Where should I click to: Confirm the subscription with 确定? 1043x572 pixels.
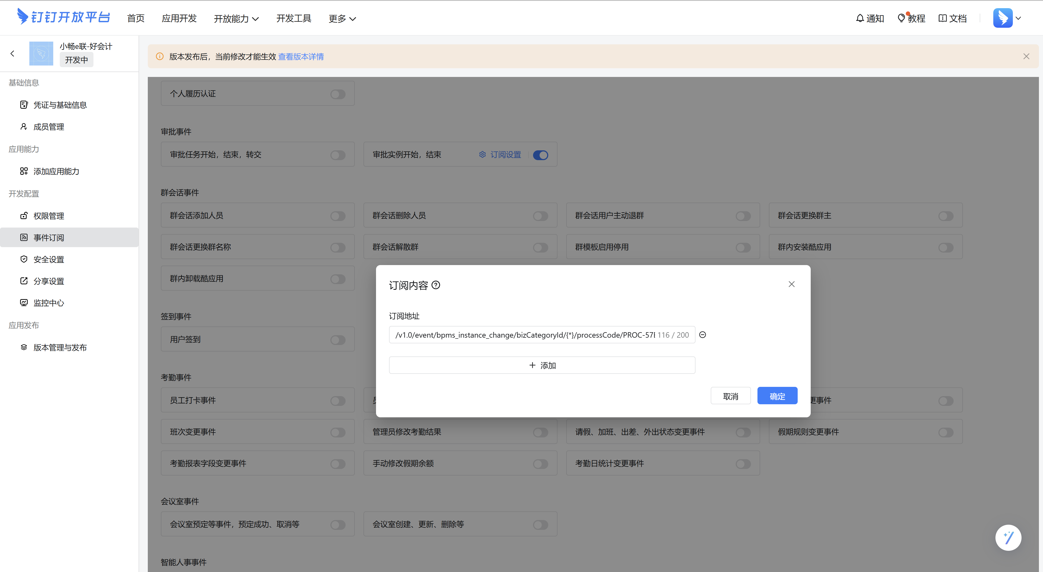point(777,396)
